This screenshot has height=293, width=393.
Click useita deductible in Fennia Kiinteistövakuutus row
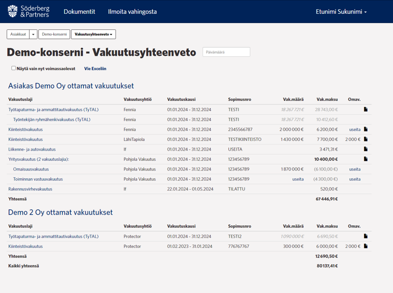click(355, 130)
